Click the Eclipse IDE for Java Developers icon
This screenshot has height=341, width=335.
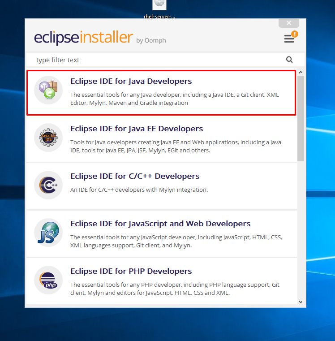pyautogui.click(x=48, y=90)
